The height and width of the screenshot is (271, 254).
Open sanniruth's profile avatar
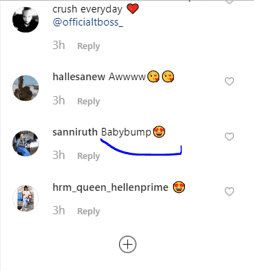tap(26, 143)
